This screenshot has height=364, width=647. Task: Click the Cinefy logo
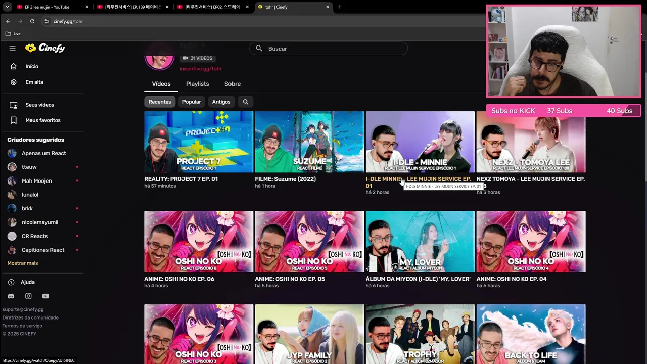(45, 48)
